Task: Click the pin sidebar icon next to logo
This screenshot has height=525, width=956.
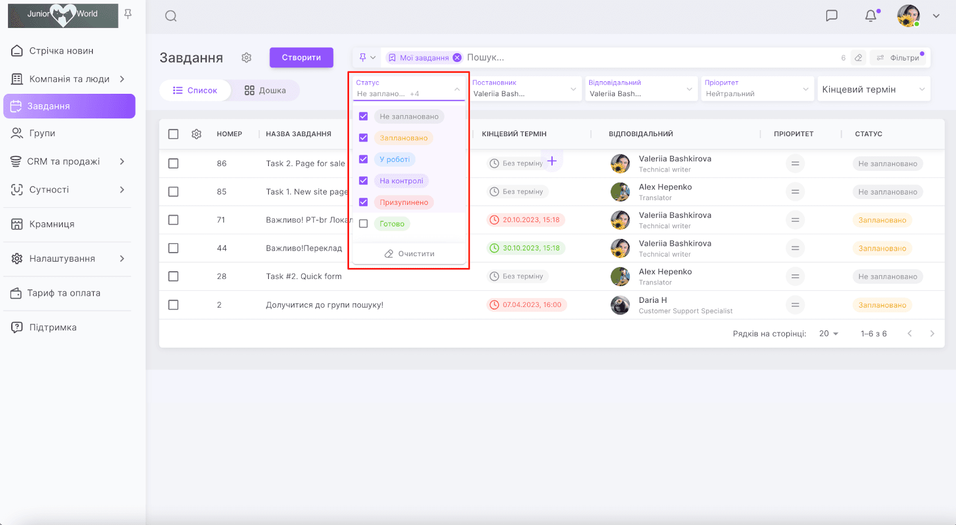Action: 128,14
